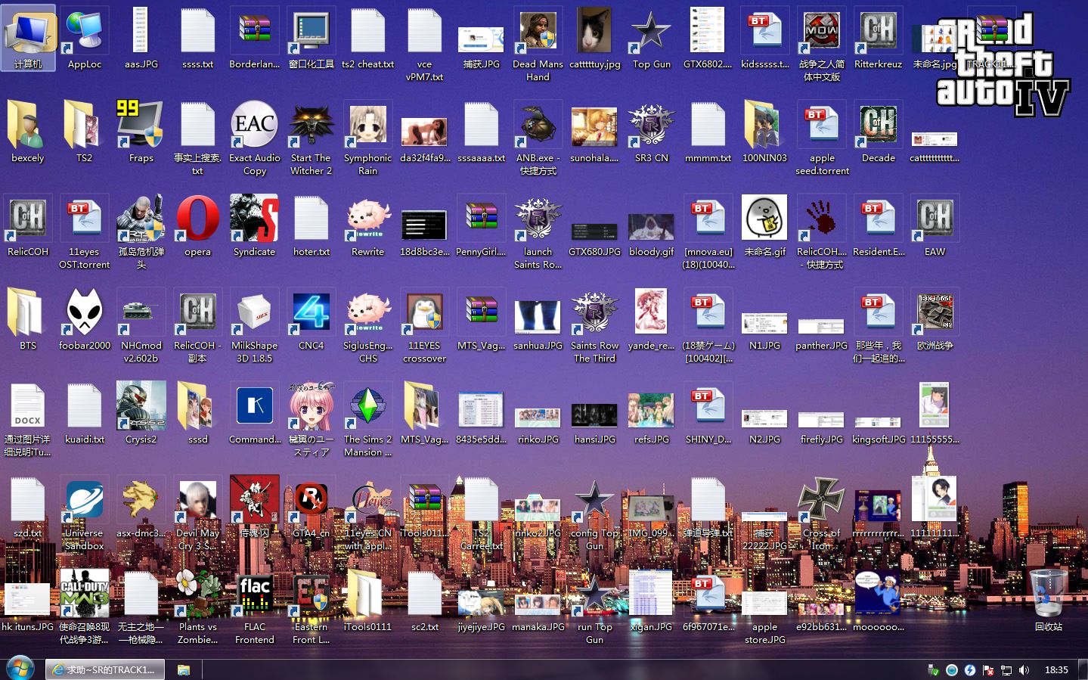Click the Action Center flag tray icon
The height and width of the screenshot is (680, 1088).
pos(988,670)
